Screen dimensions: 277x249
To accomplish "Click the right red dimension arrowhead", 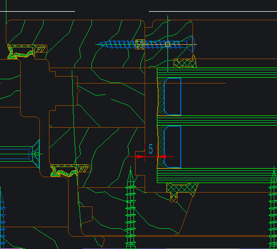I will pos(162,156).
